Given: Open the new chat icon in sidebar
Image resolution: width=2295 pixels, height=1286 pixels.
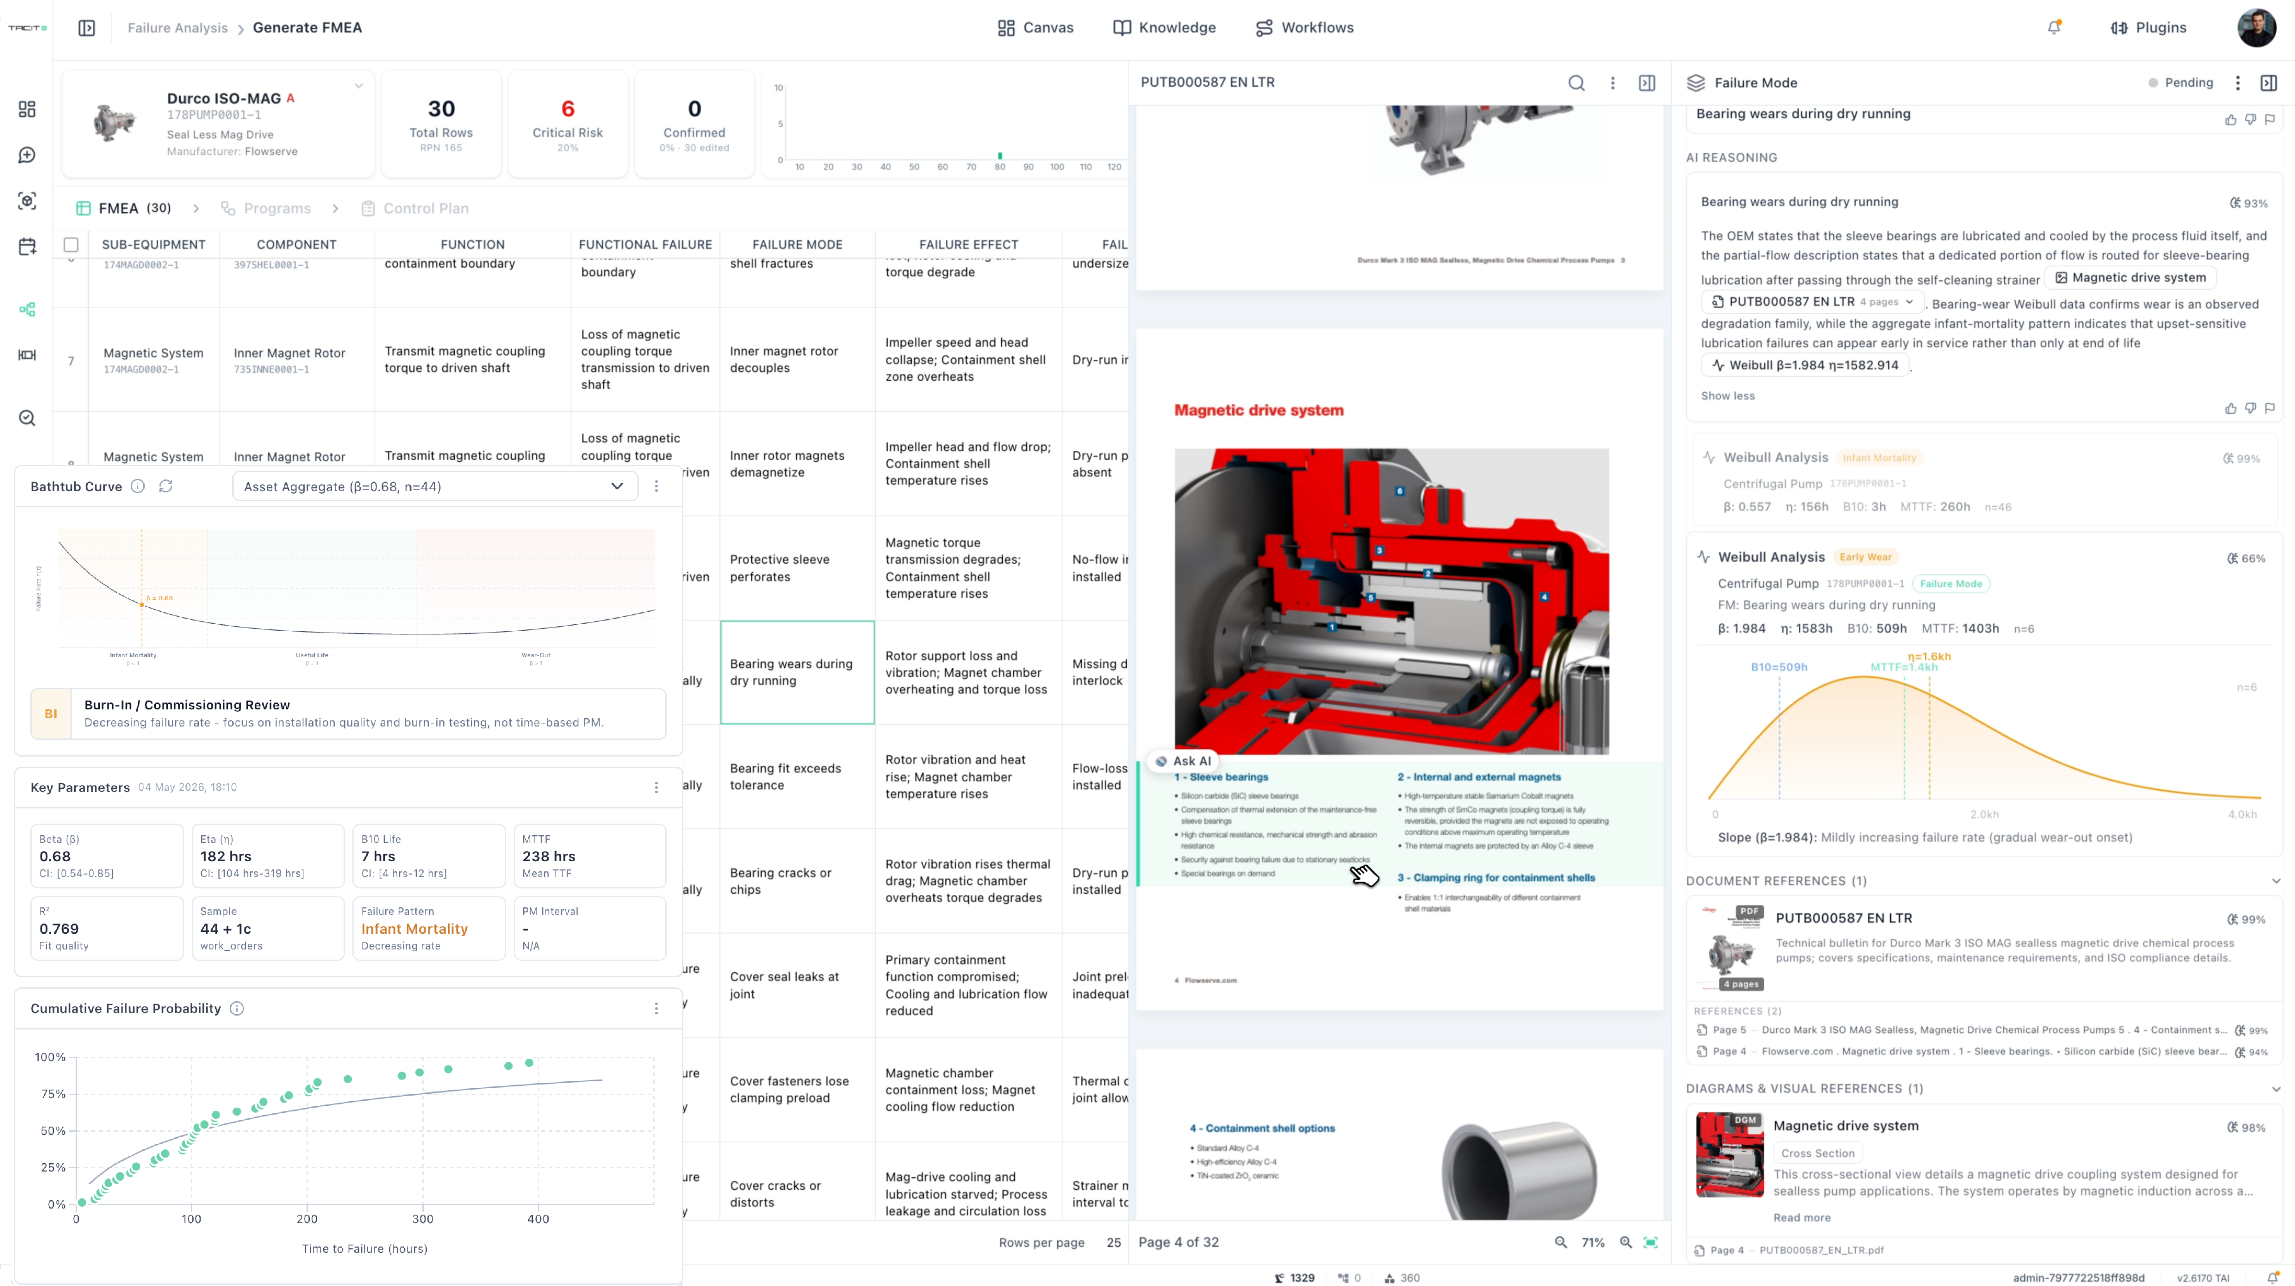Looking at the screenshot, I should coord(27,155).
